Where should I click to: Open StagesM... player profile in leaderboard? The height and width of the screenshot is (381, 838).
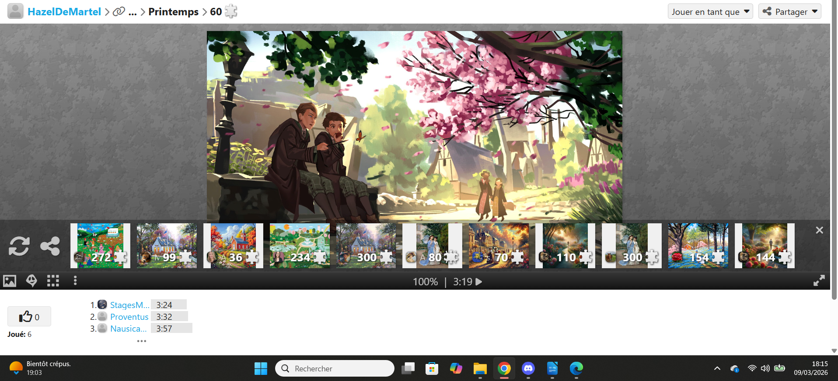(x=129, y=305)
